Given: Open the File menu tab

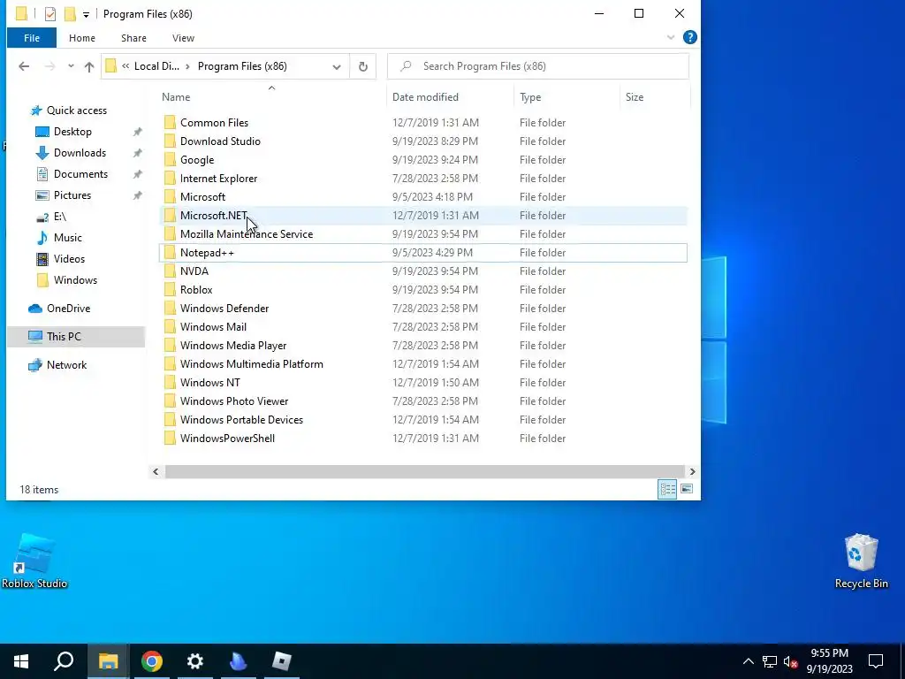Looking at the screenshot, I should pyautogui.click(x=32, y=38).
